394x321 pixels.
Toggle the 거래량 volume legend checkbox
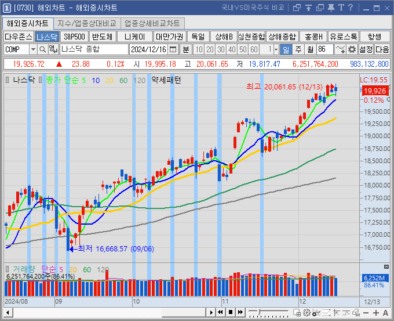pos(8,269)
